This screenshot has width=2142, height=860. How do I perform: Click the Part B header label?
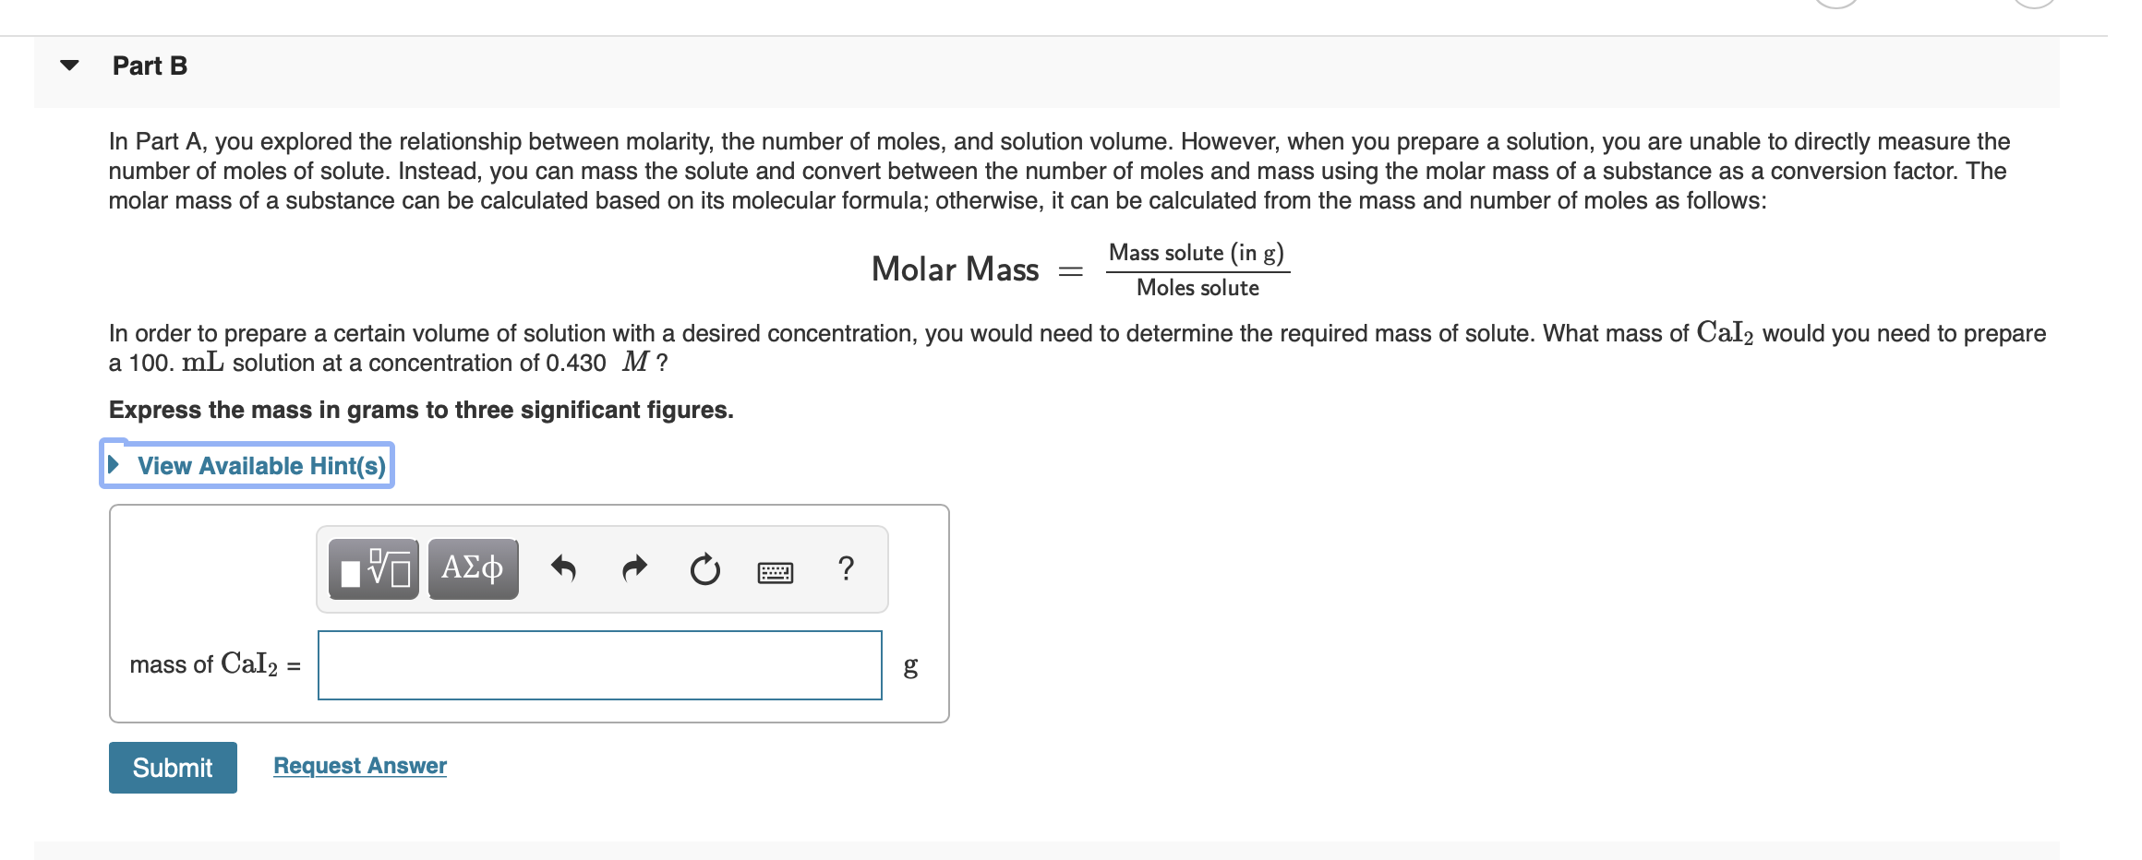pos(149,65)
